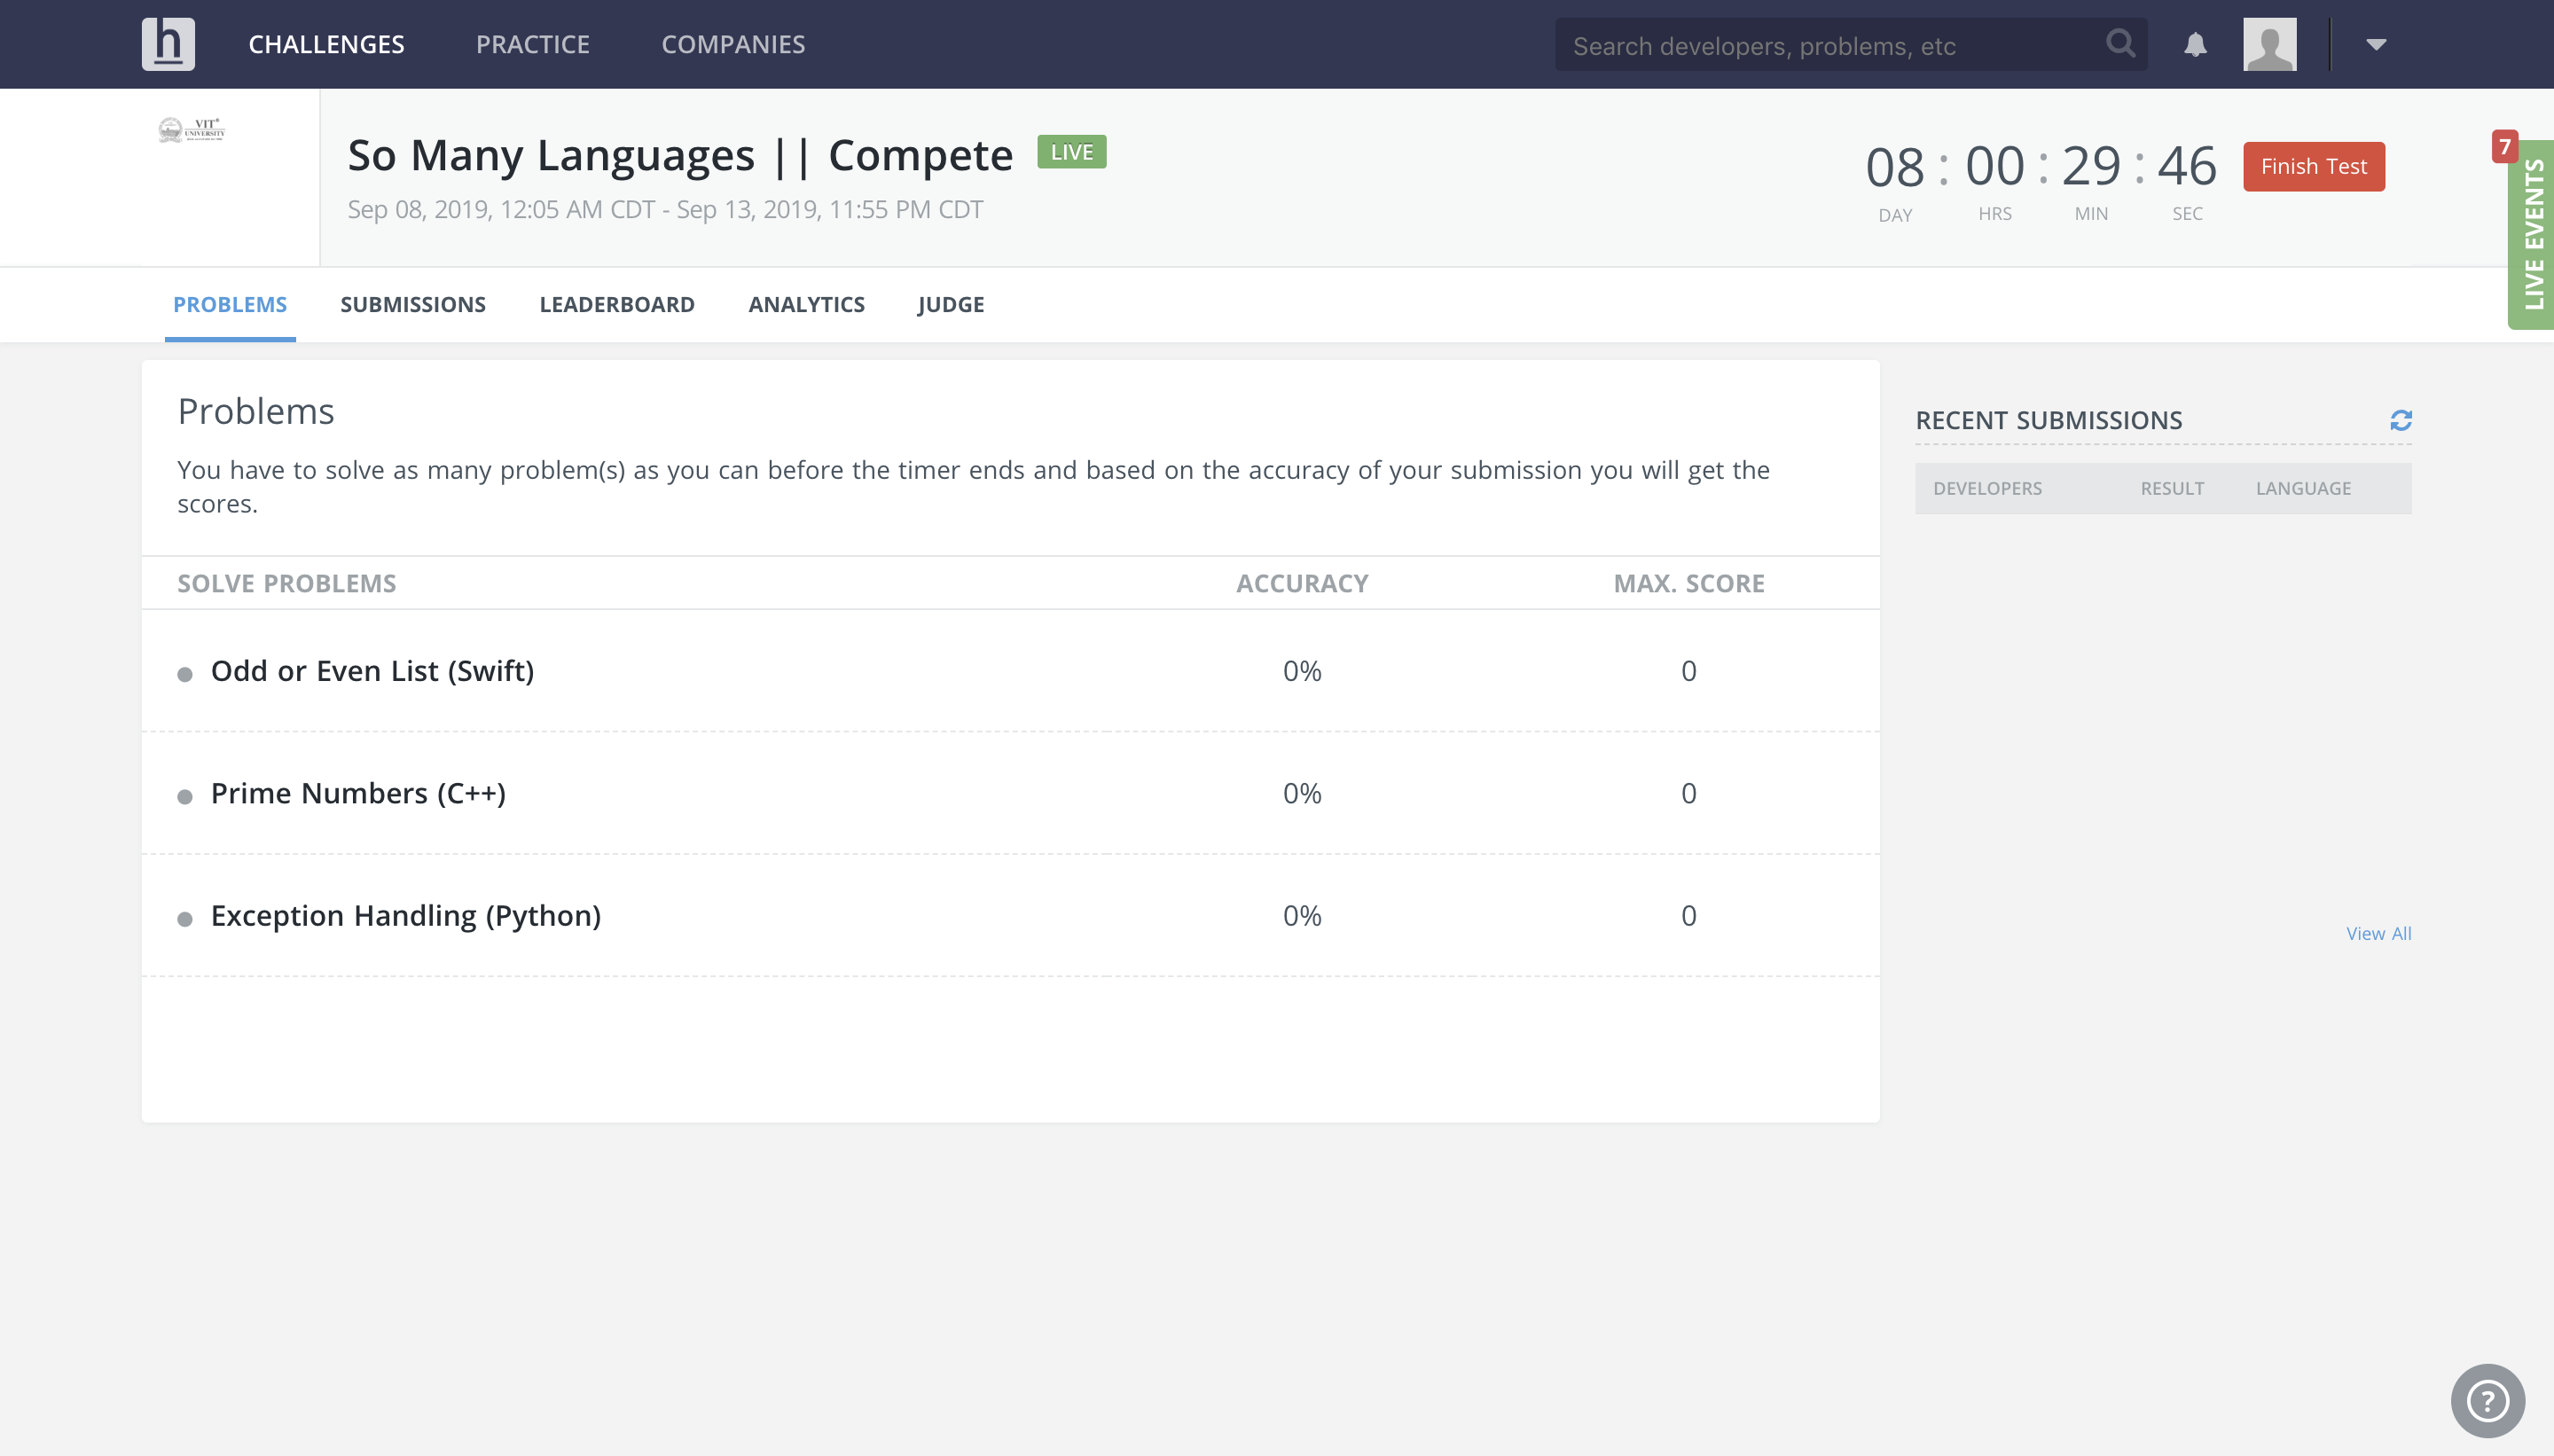The height and width of the screenshot is (1456, 2554).
Task: Click the HackerEarth logo icon
Action: [x=168, y=44]
